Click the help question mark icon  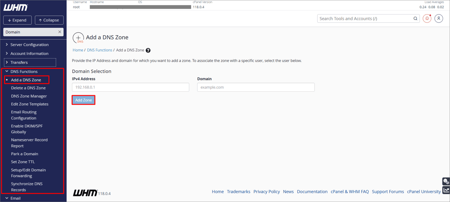coord(148,50)
